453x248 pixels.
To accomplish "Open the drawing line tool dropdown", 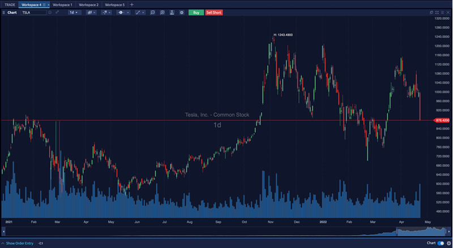I will point(139,12).
